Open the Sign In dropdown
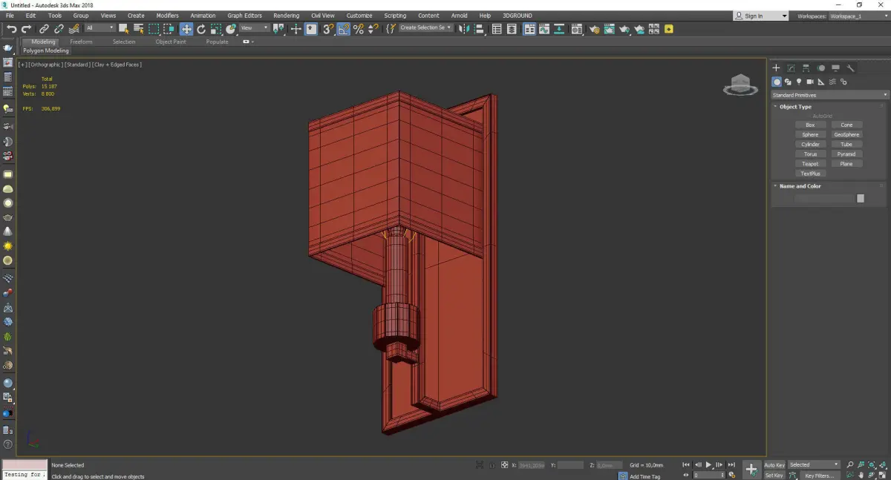 [761, 16]
